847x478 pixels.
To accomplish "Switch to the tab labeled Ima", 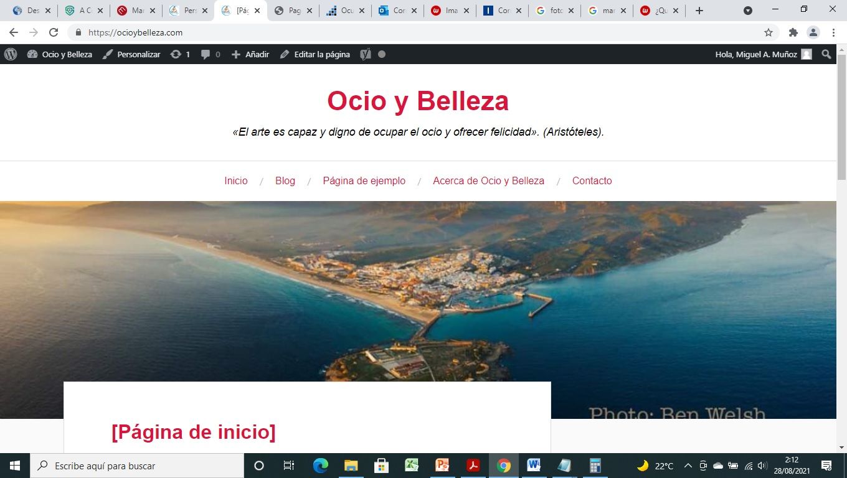I will 450,11.
